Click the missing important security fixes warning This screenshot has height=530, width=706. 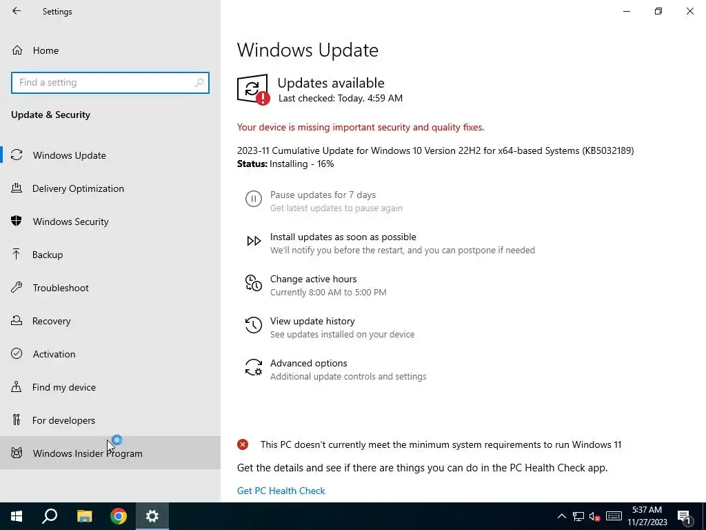pos(361,128)
